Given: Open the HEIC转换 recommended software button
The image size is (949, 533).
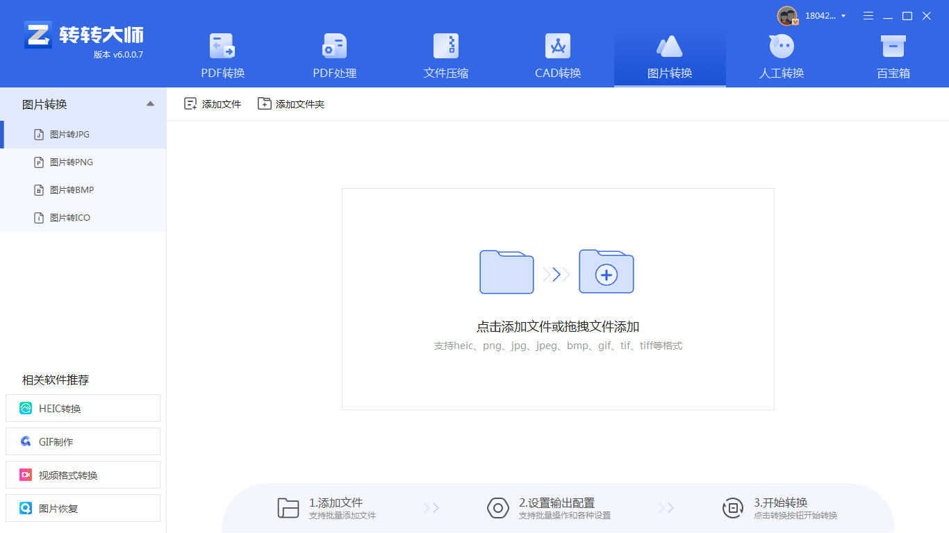Looking at the screenshot, I should pyautogui.click(x=83, y=408).
